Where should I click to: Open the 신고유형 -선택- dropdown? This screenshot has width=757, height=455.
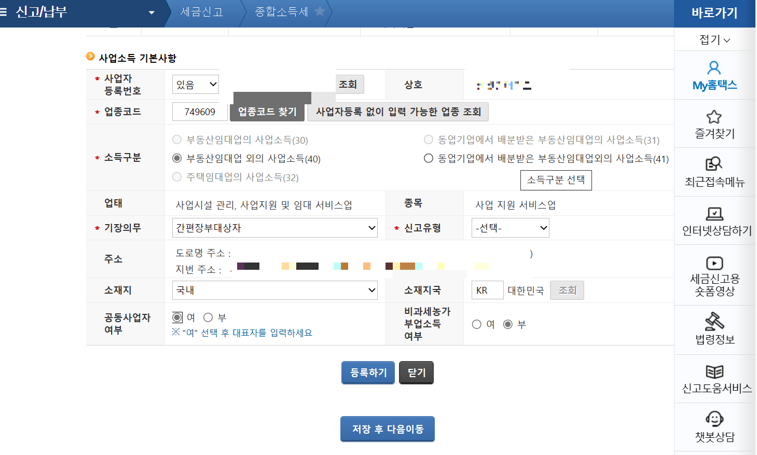(x=511, y=228)
